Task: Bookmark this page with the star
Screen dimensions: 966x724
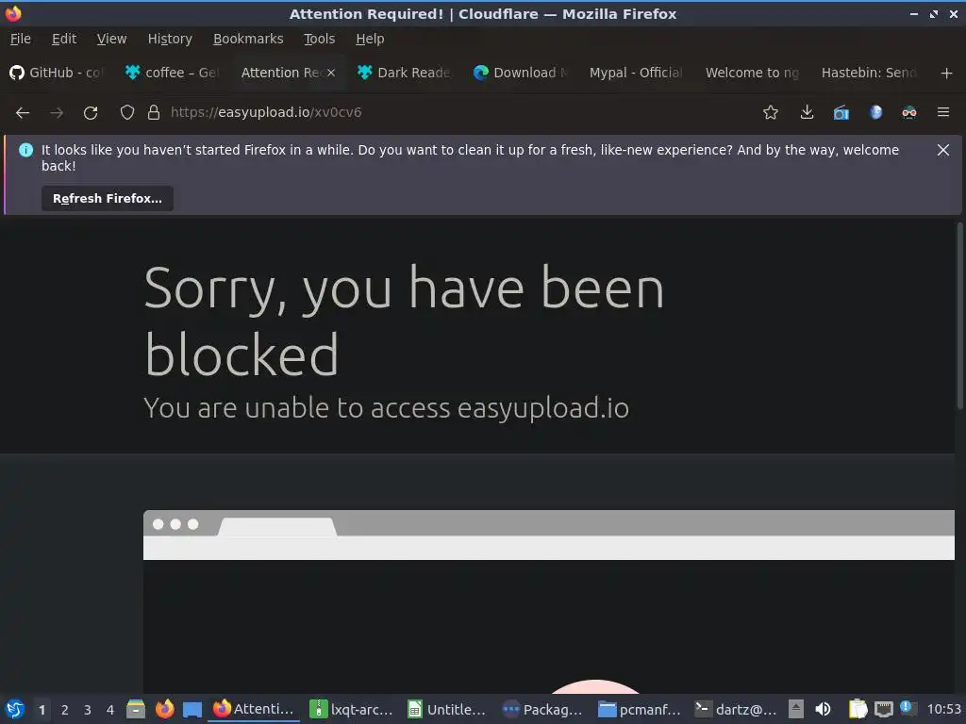Action: [770, 113]
